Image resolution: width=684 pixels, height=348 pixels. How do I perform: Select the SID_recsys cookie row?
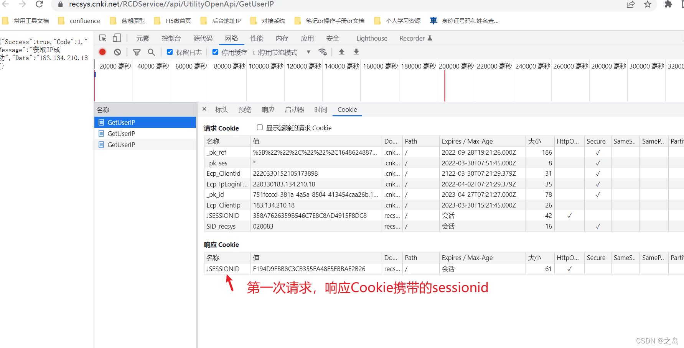(x=444, y=226)
